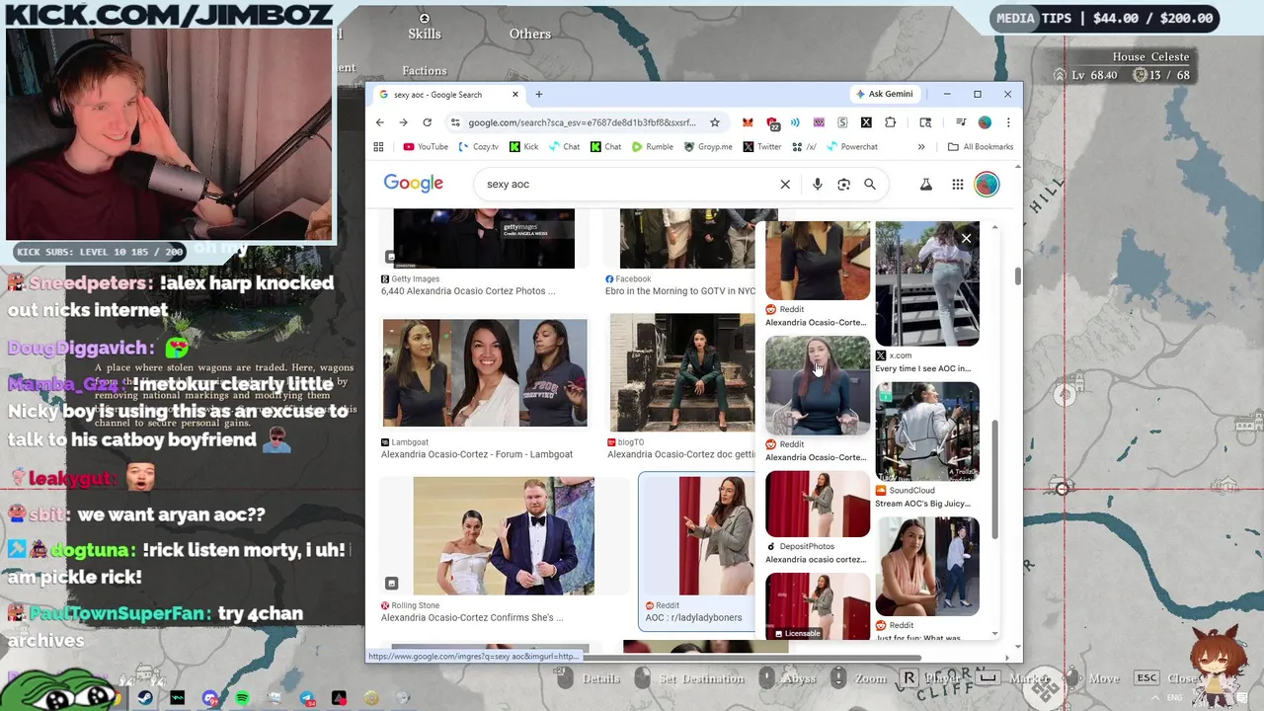Click the ESC Close hint in game map
Screen dimensions: 1264x711
(x=1167, y=678)
